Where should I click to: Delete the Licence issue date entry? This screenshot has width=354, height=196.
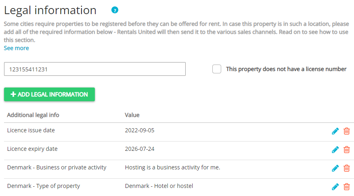(346, 131)
